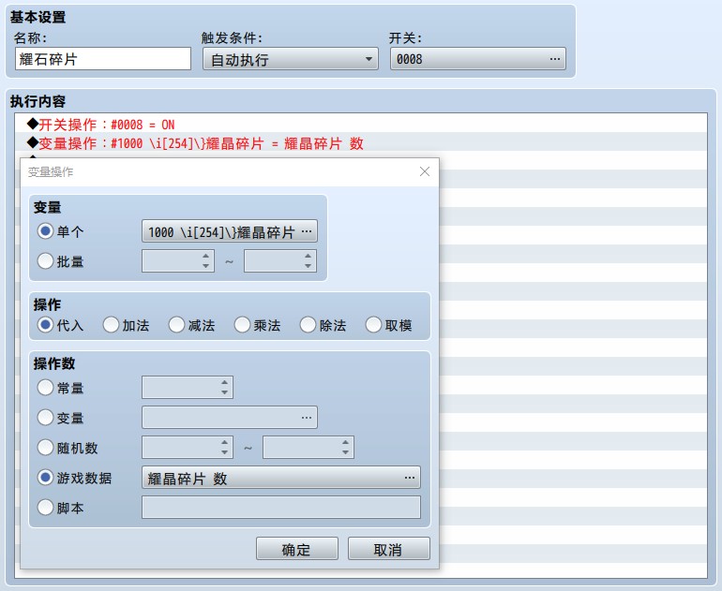The image size is (722, 591).
Task: Choose the 加法 operation
Action: coord(111,325)
